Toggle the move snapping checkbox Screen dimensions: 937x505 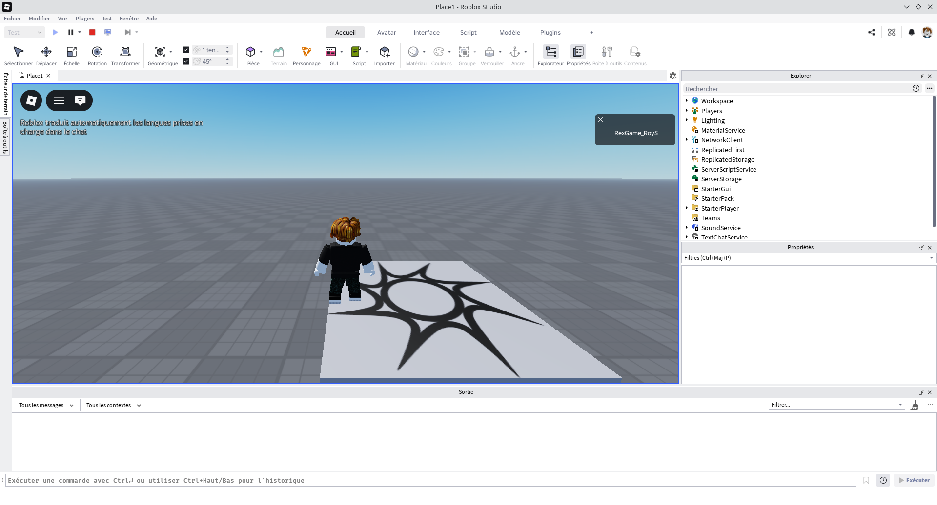[x=186, y=50]
